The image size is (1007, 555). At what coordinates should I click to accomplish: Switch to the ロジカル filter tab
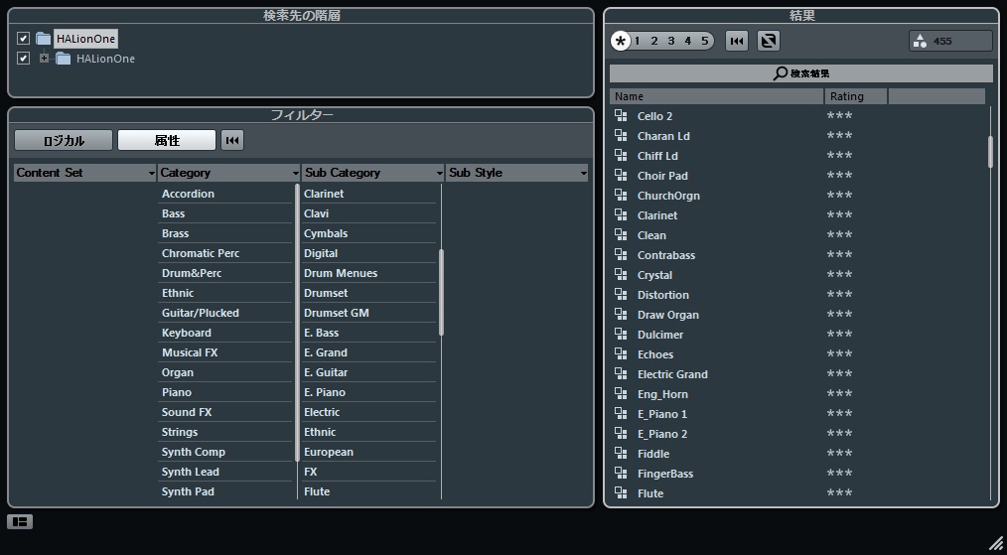coord(64,141)
